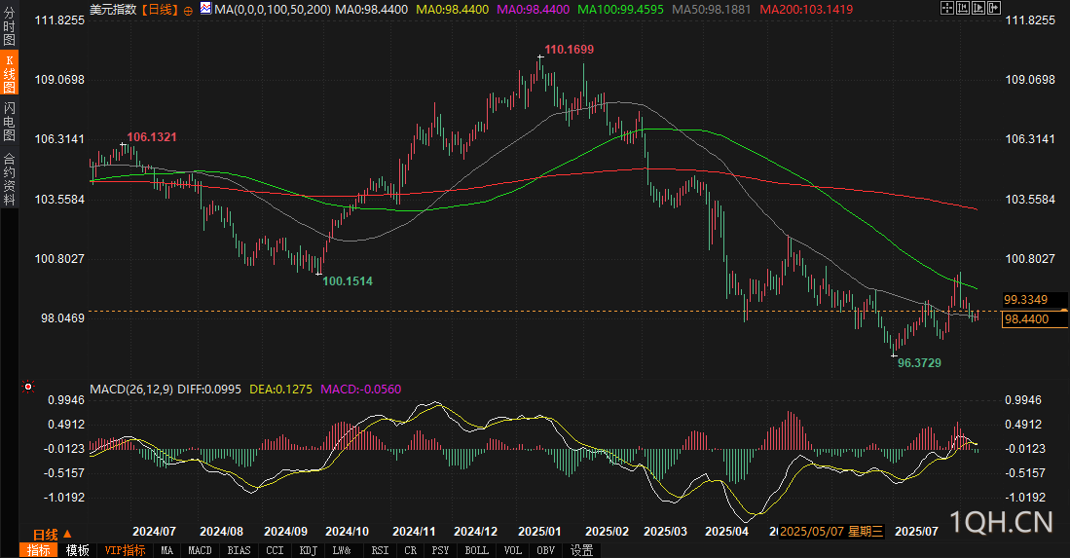Click the 98.4400 current price label

tap(1026, 318)
